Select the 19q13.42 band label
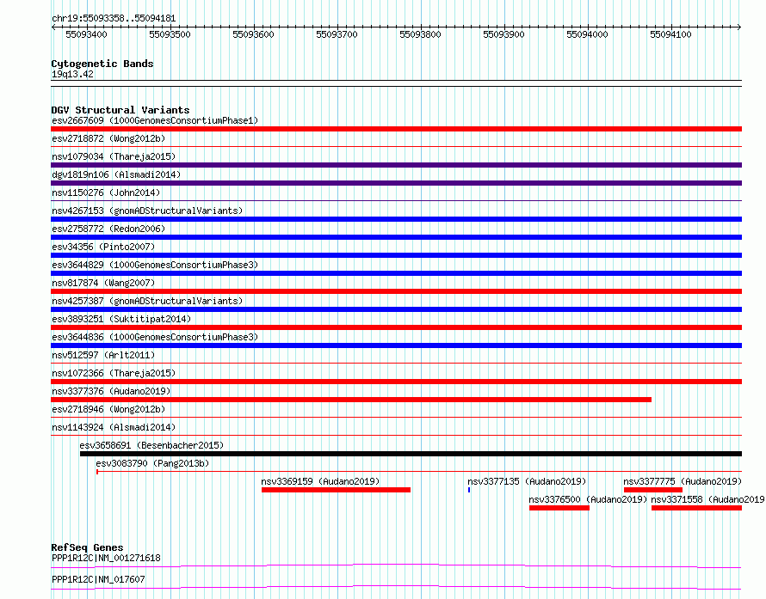Viewport: 766px width, 599px height. tap(72, 74)
